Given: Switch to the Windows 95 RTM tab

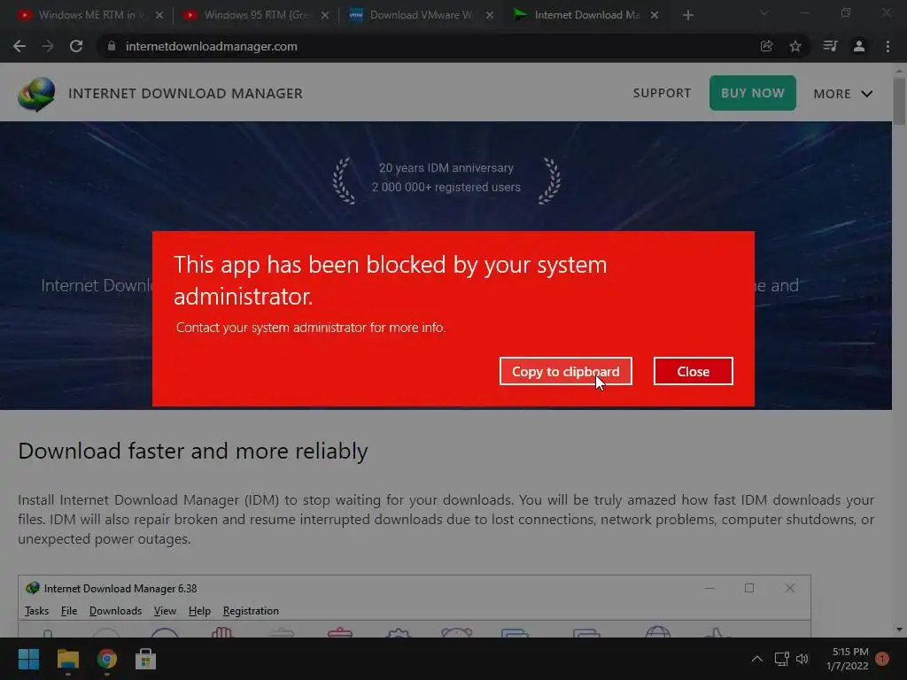Looking at the screenshot, I should (x=254, y=15).
